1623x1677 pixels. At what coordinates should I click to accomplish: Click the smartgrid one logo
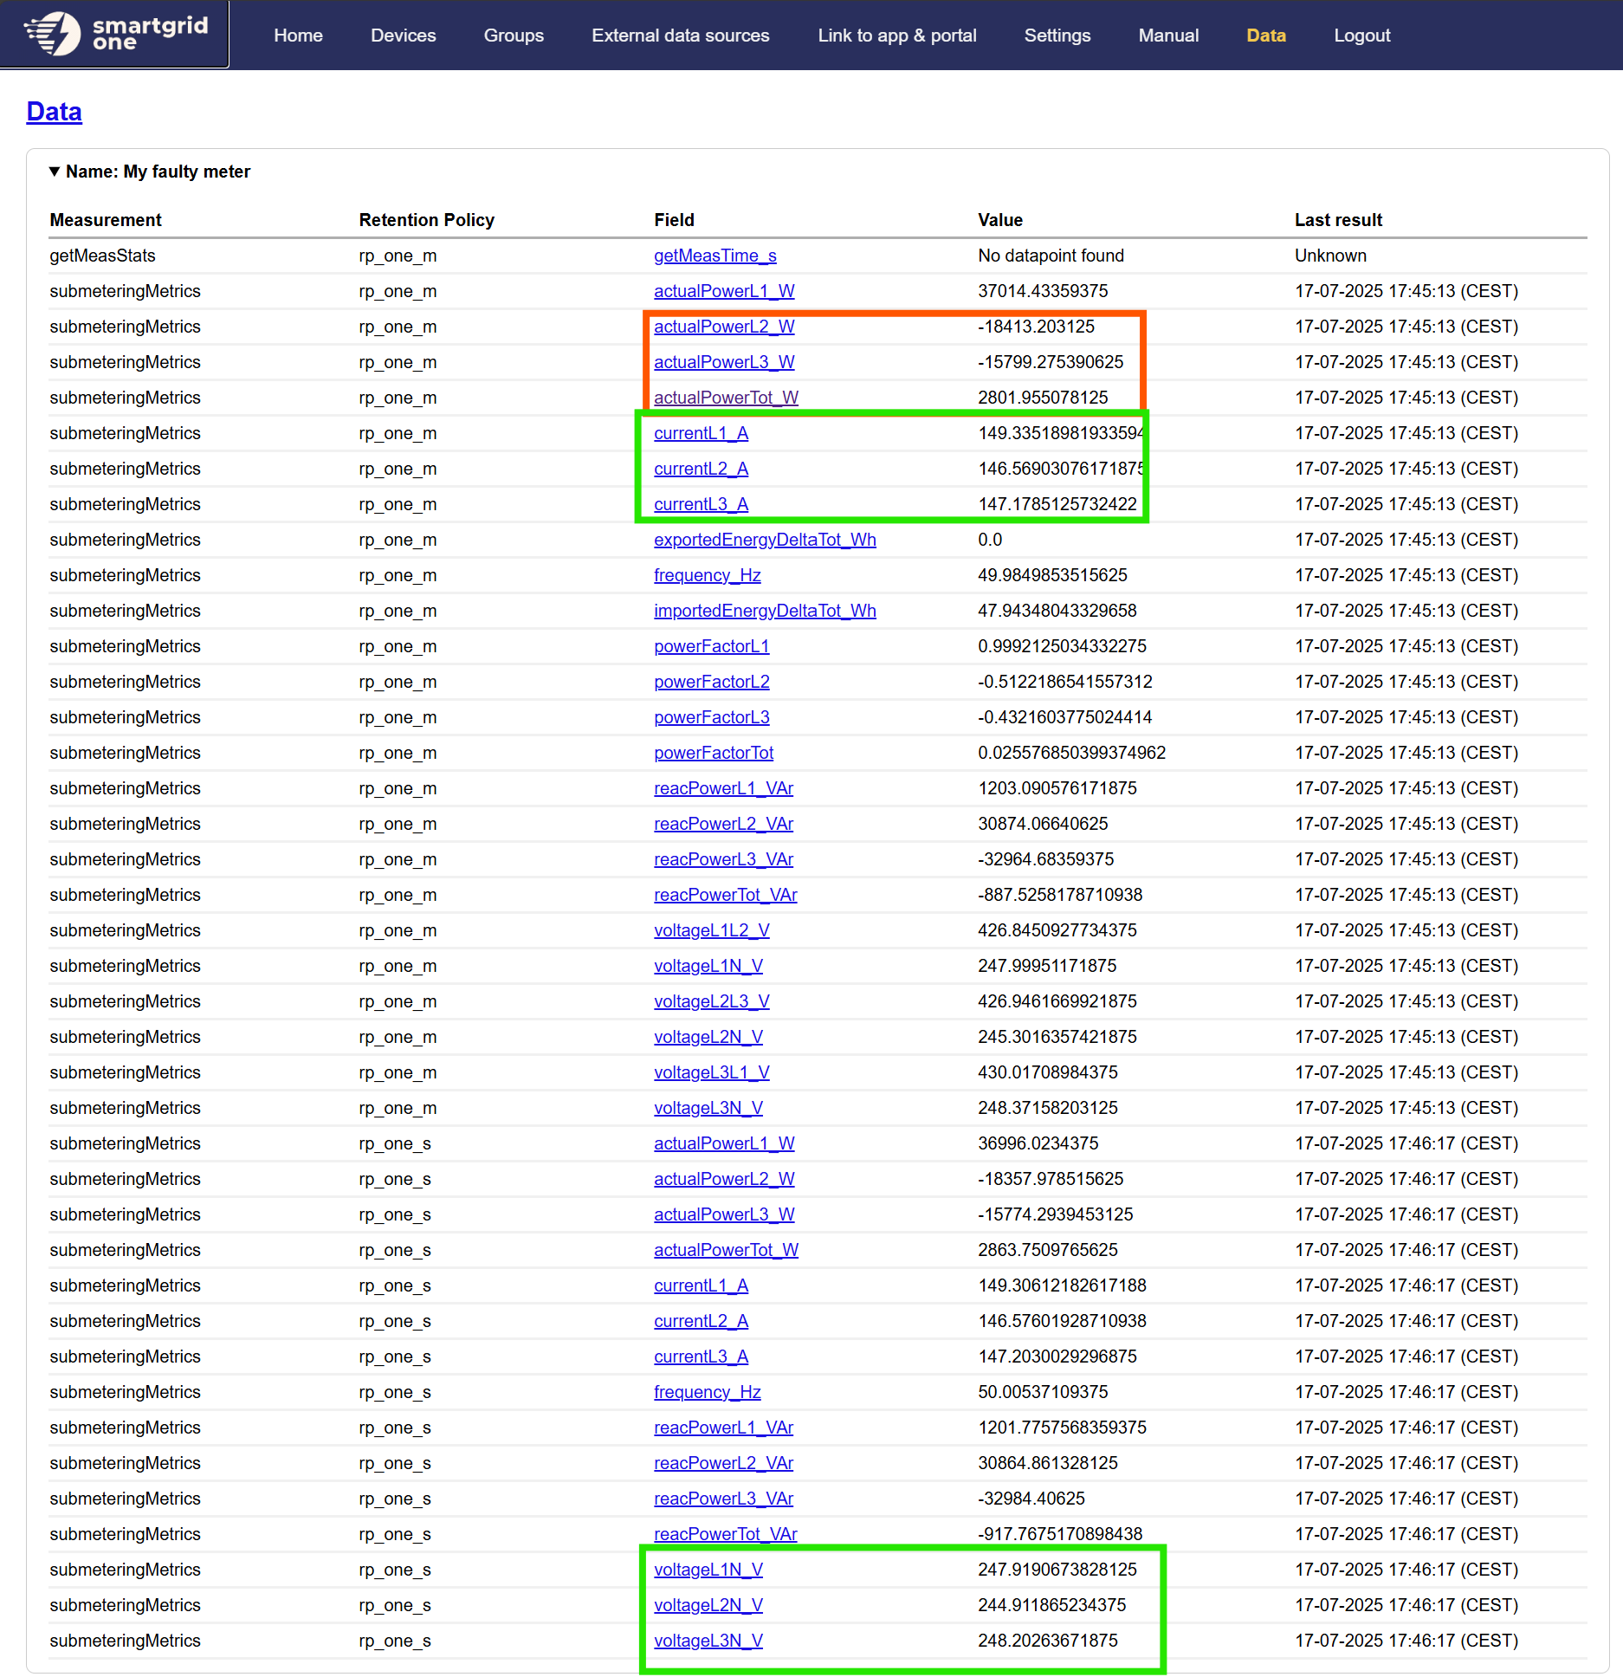pos(115,35)
